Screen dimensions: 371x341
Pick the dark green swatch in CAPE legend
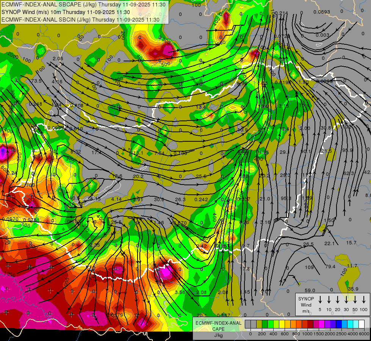[265, 324]
